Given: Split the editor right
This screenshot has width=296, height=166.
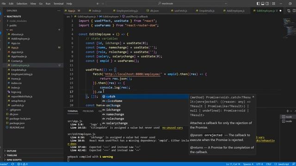Looking at the screenshot, I should click(294, 11).
